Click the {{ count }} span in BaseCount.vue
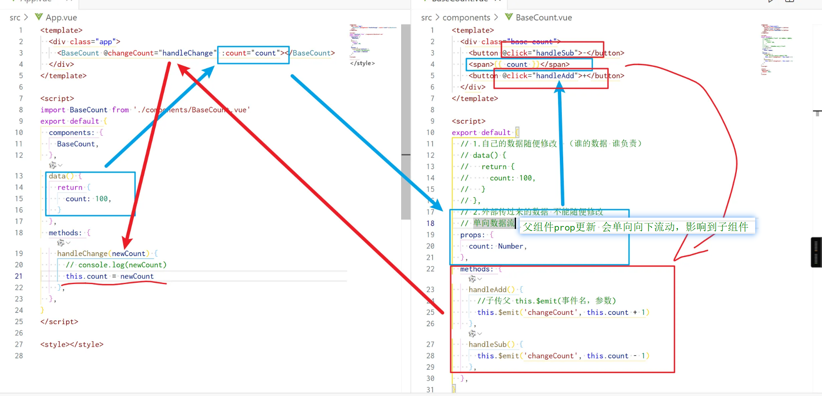Viewport: 822px width, 396px height. pyautogui.click(x=519, y=64)
